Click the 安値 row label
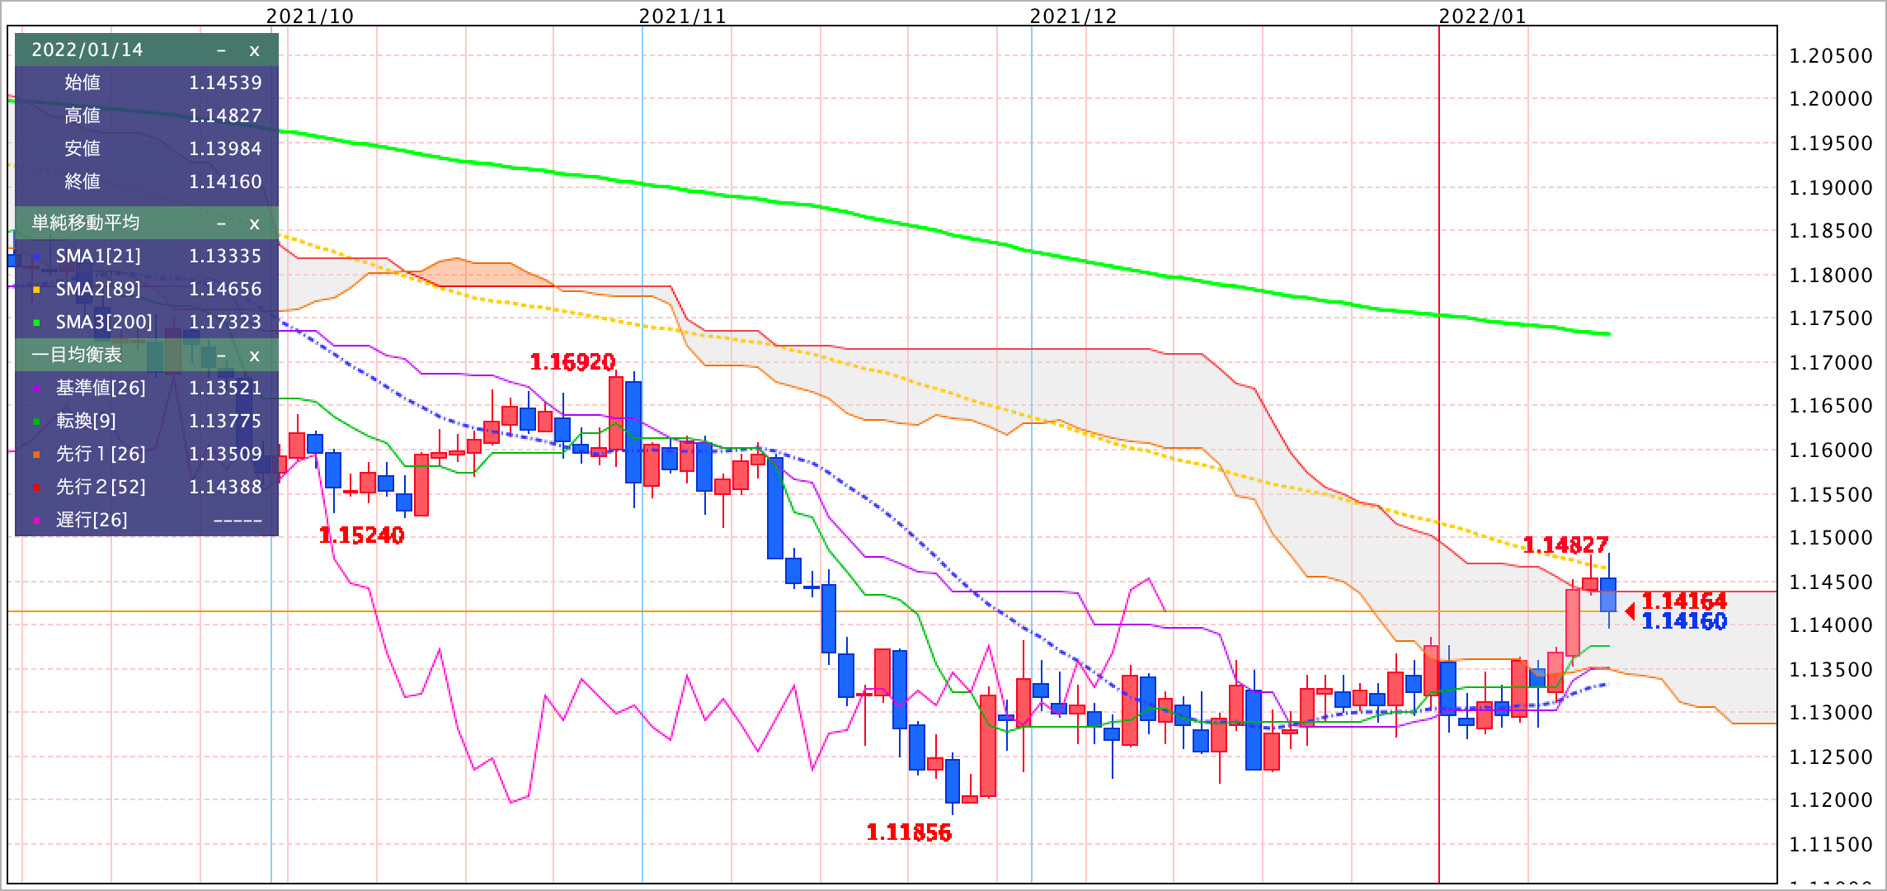The height and width of the screenshot is (891, 1887). coord(82,148)
